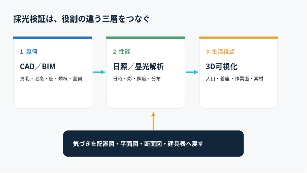Click the text 入口・着座・作業面・素材
Viewport: 307px width, 173px height.
pyautogui.click(x=235, y=79)
